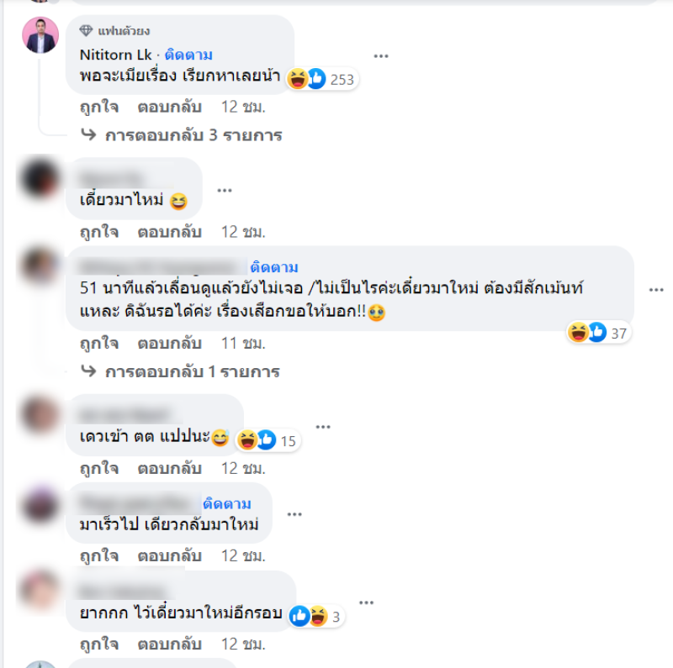This screenshot has height=668, width=673.
Task: Open options menu for Nititorn Lk comment
Action: (381, 56)
